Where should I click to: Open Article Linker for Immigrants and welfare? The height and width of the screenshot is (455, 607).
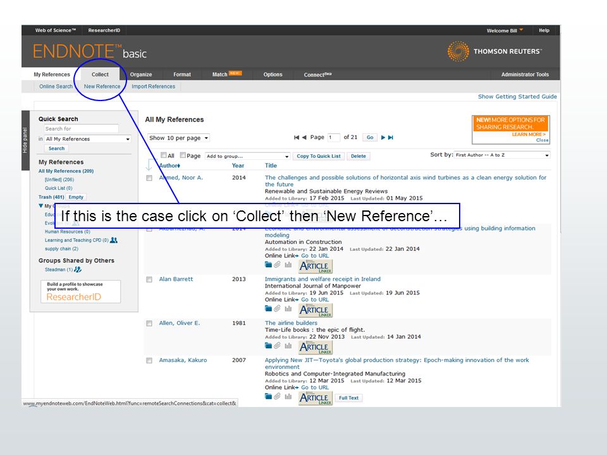click(x=316, y=310)
